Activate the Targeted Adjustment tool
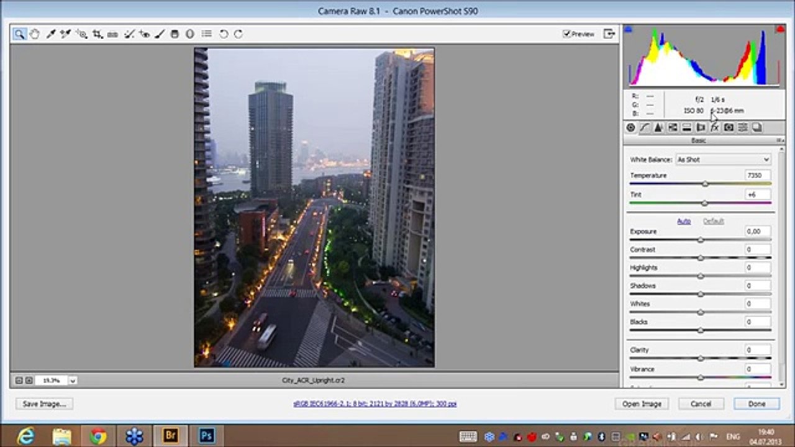 [81, 34]
